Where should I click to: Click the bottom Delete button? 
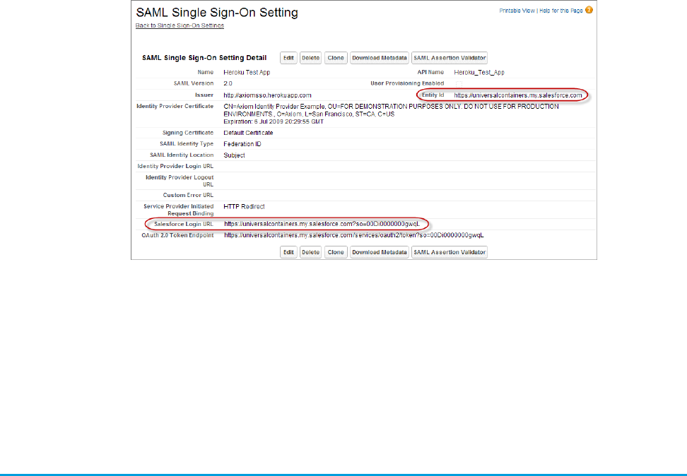[311, 252]
